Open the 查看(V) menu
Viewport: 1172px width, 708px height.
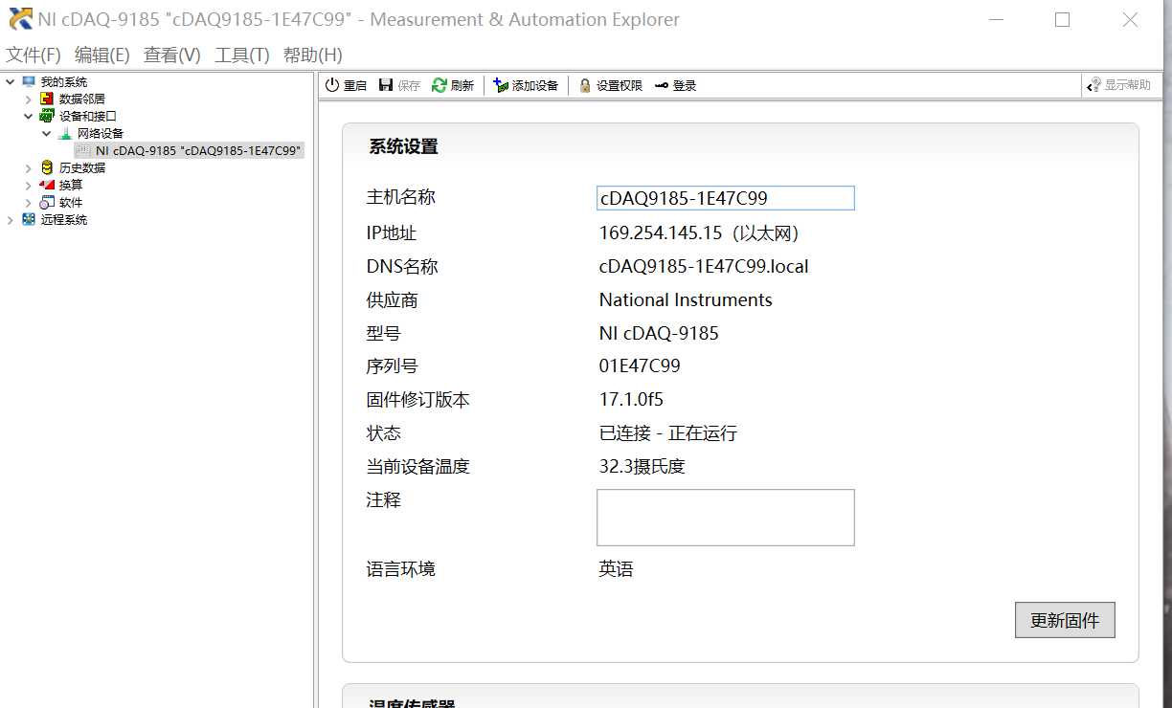click(172, 55)
